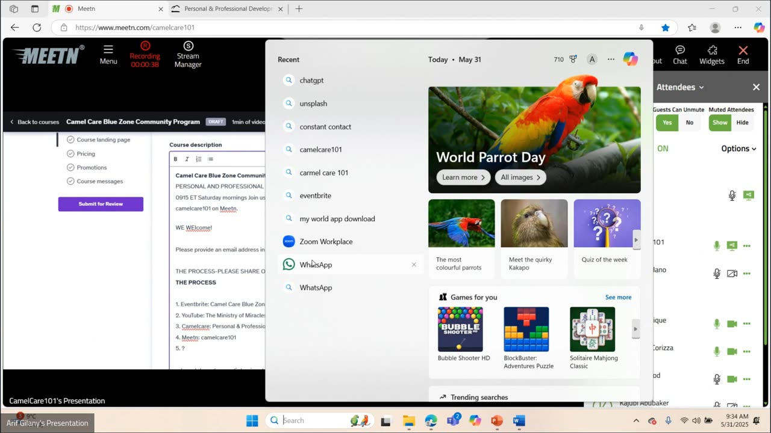
Task: Open more actions for attendee ending 'ique'
Action: click(747, 324)
